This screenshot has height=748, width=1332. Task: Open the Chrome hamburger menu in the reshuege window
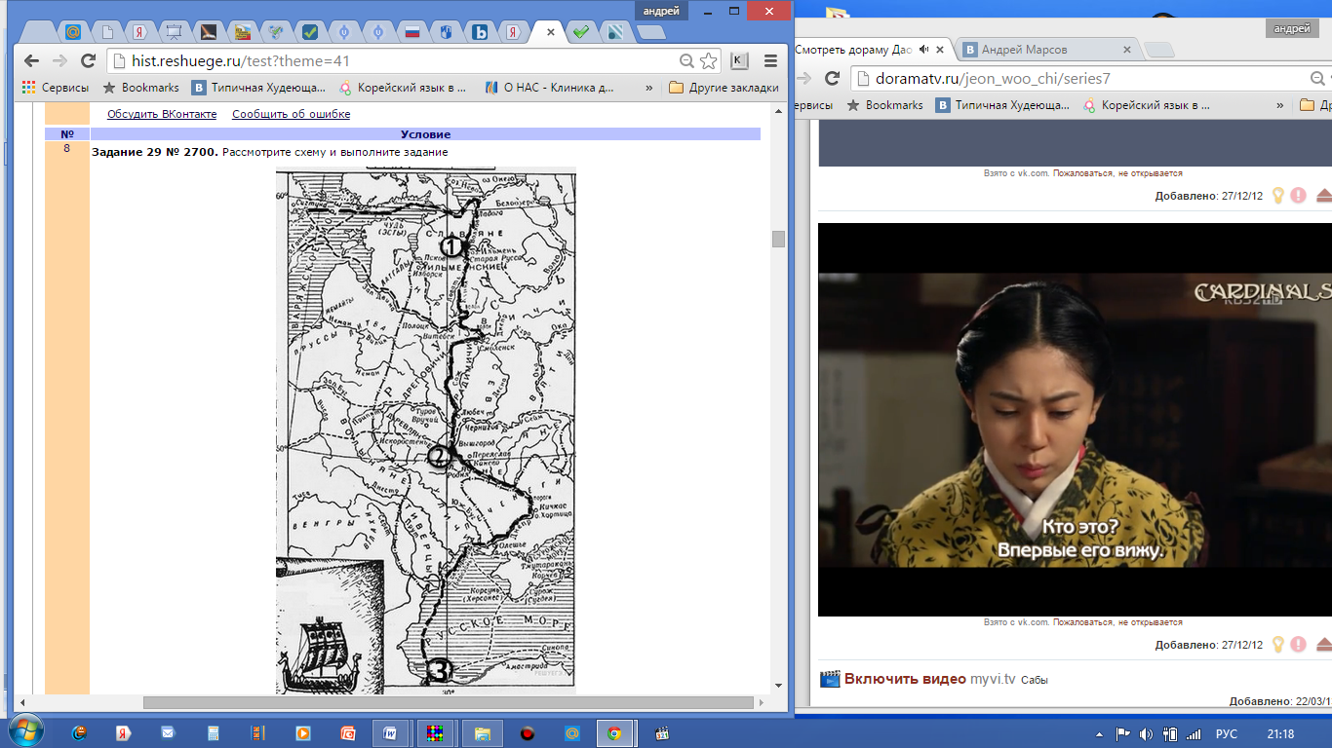click(770, 60)
